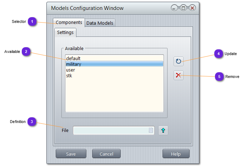Select the Settings sub-tab
Viewport: 245px width, 167px height.
tap(65, 33)
